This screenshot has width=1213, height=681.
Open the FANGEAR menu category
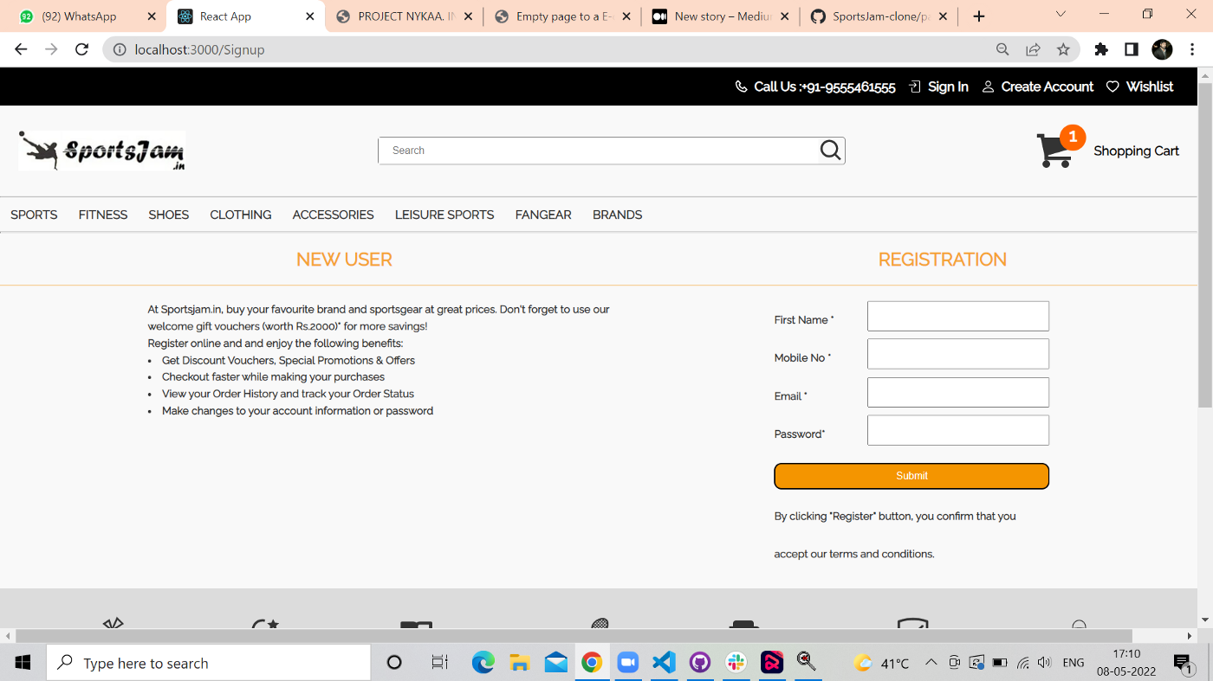click(543, 215)
